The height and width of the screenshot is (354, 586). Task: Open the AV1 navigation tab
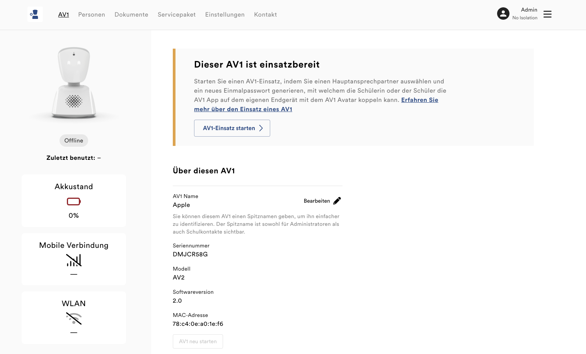point(63,15)
